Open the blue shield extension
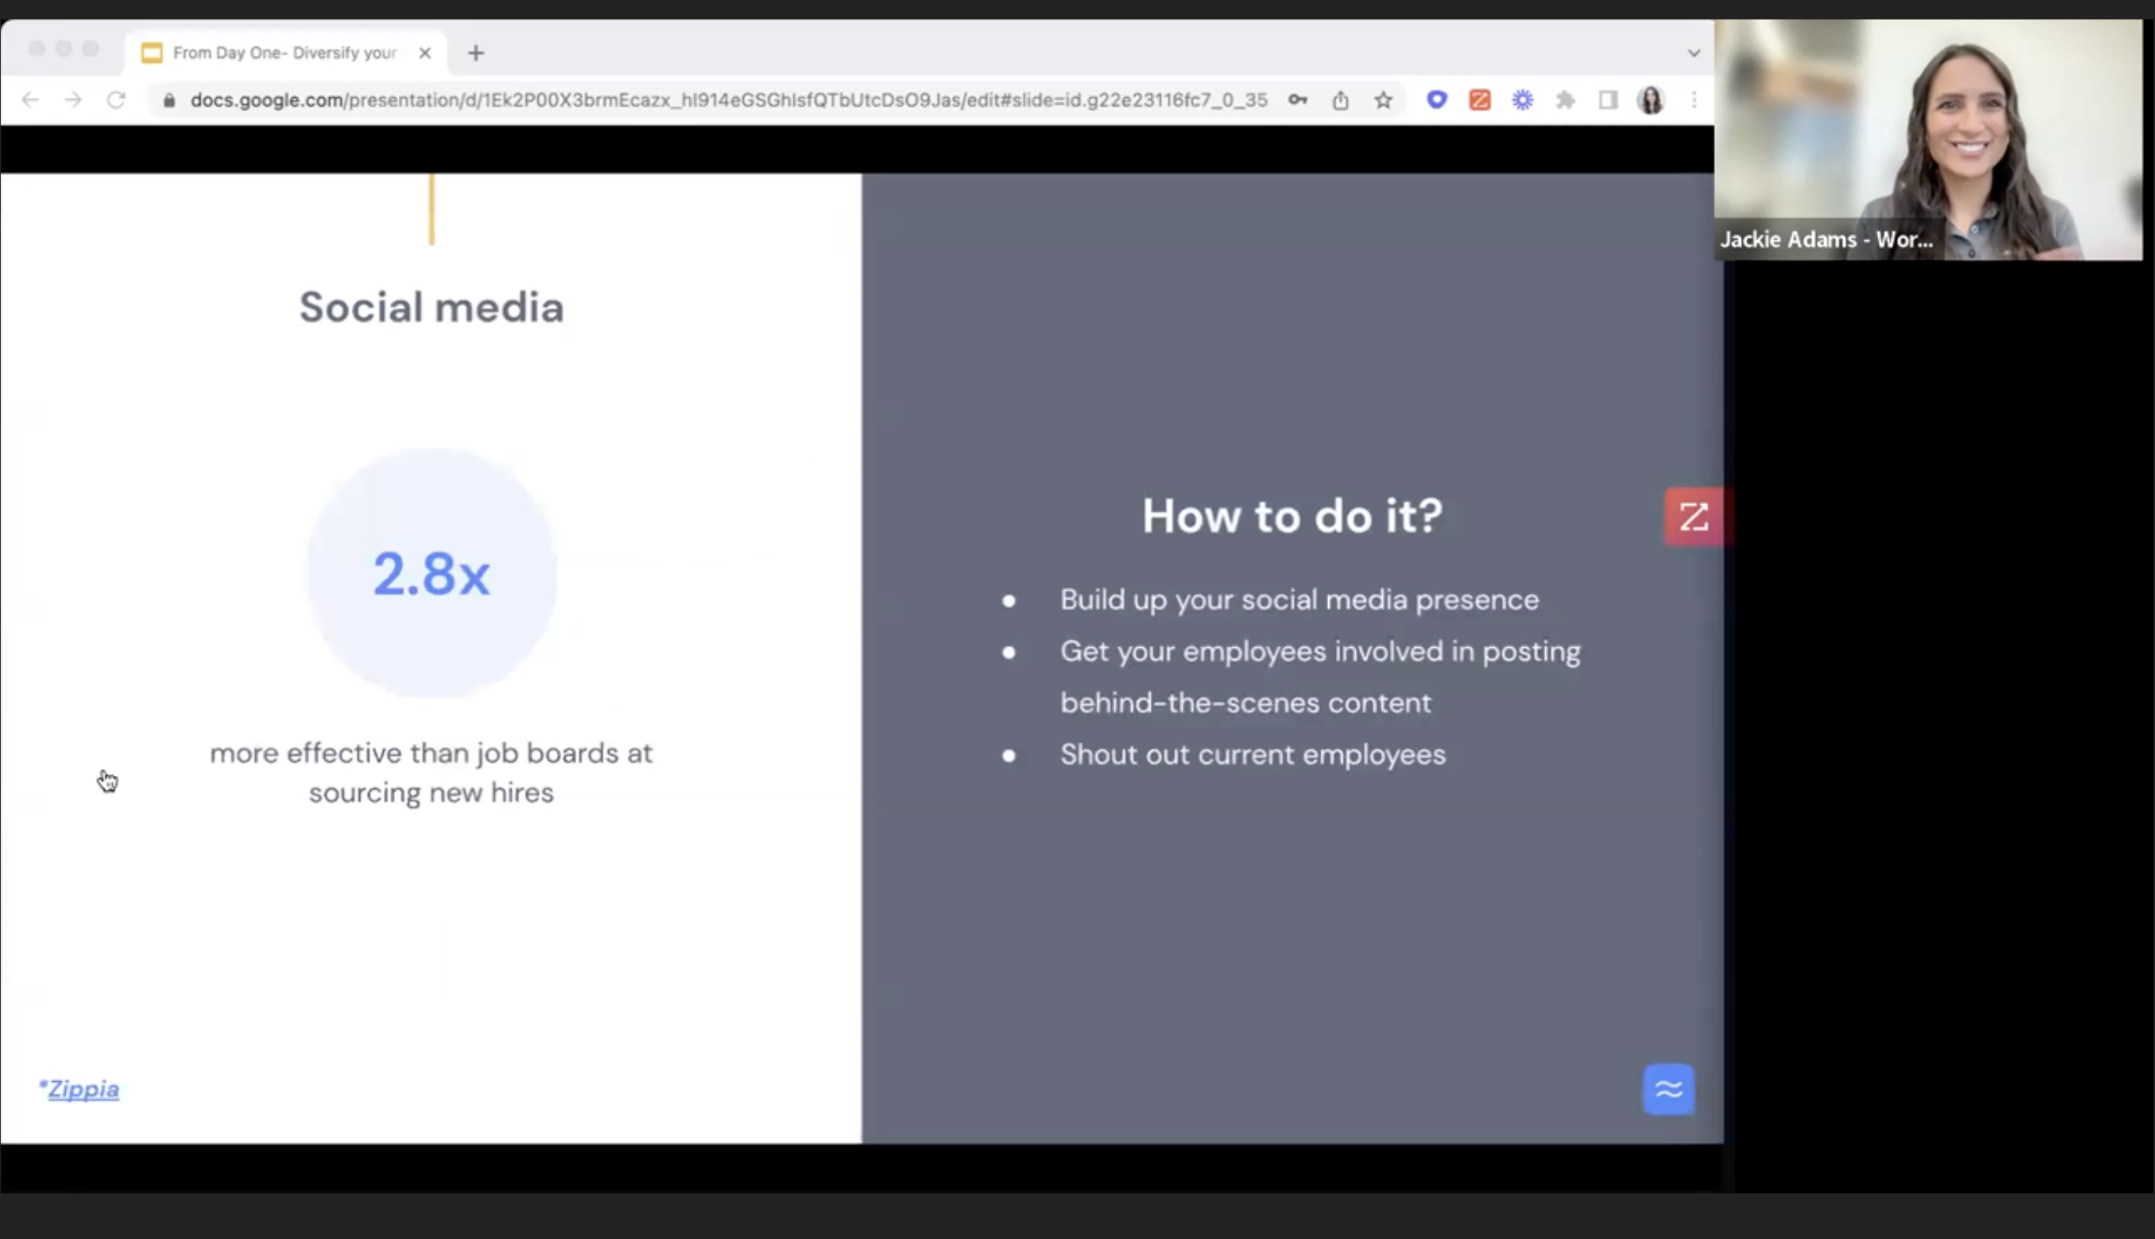Viewport: 2155px width, 1239px height. [1437, 100]
